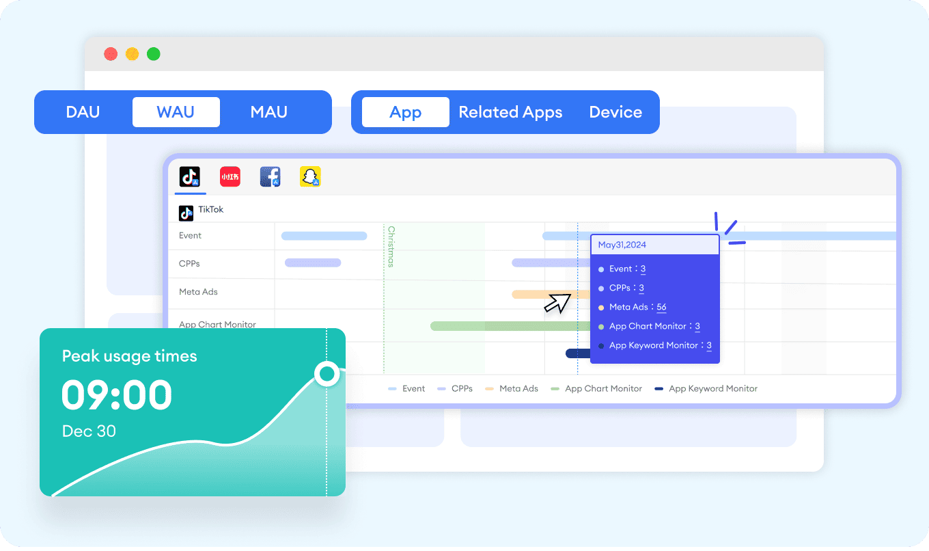Click the yellow macOS window button
The height and width of the screenshot is (551, 929).
pos(133,54)
